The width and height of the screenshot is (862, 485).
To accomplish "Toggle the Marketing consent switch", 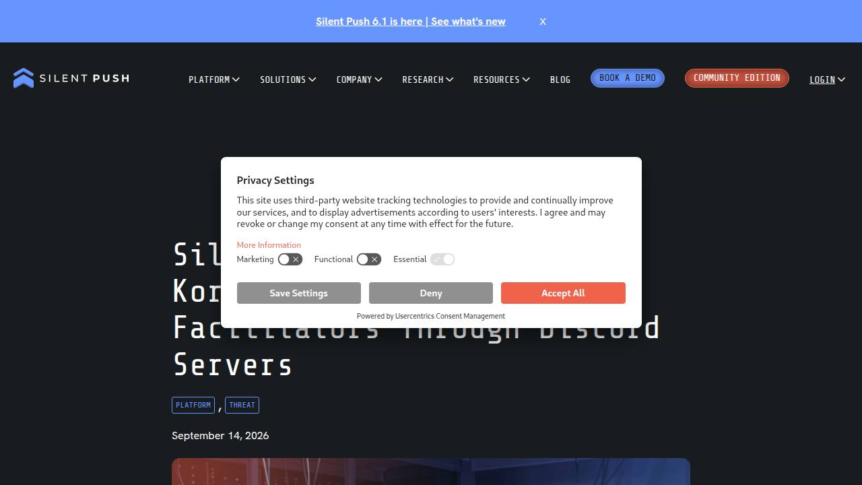I will [290, 259].
